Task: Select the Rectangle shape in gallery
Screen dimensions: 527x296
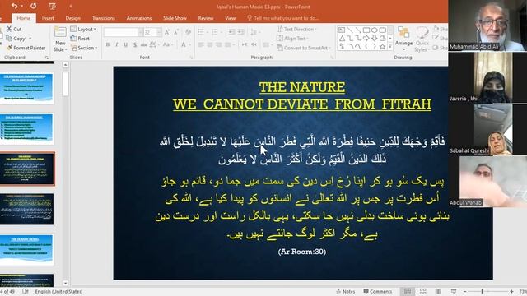Action: [x=366, y=30]
